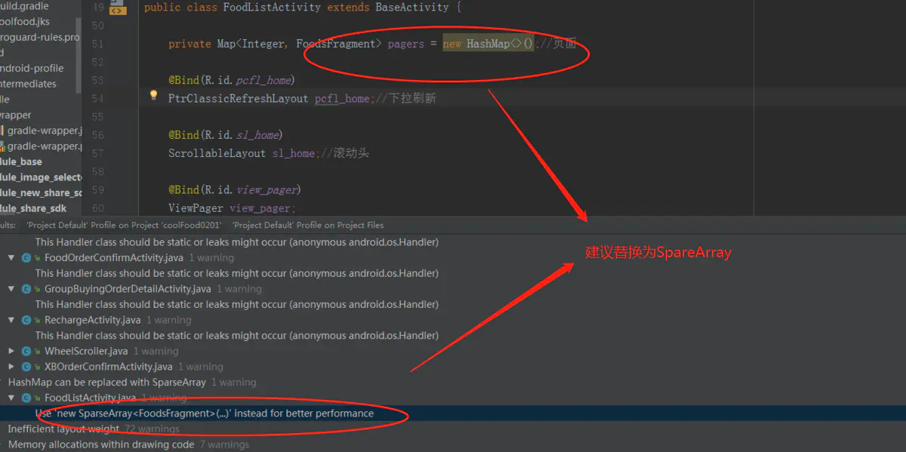906x452 pixels.
Task: Select 'Inefficient layout weight' inspection group
Action: click(x=63, y=429)
